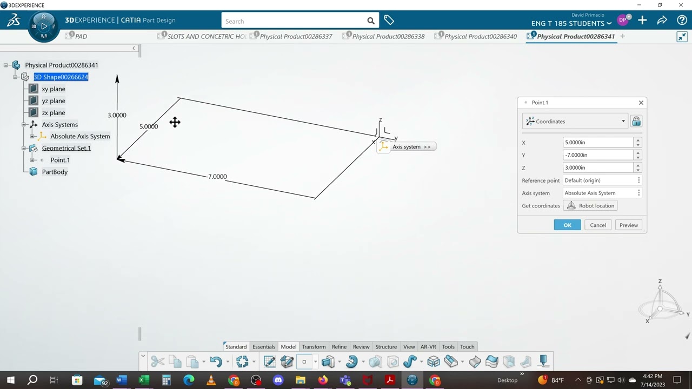Image resolution: width=692 pixels, height=389 pixels.
Task: Close the Point.1 dialog
Action: coord(641,103)
